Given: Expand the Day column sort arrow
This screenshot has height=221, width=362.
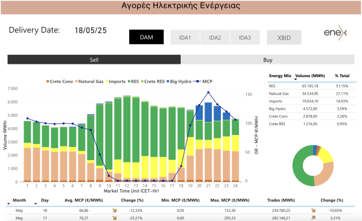Looking at the screenshot, I should [36, 204].
